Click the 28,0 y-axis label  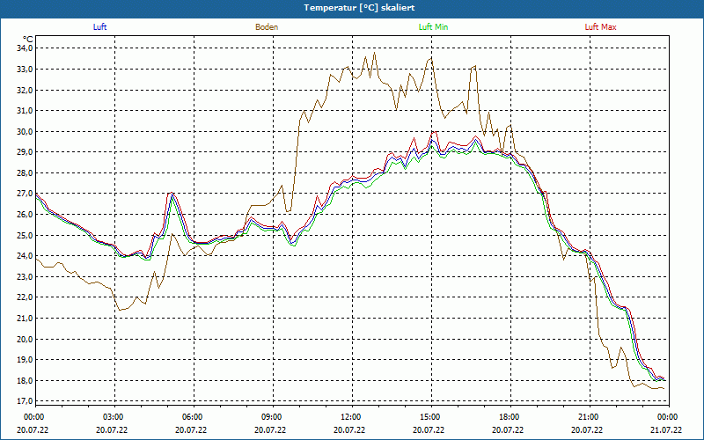click(x=25, y=172)
